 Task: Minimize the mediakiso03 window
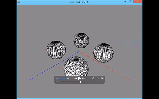tap(125, 2)
